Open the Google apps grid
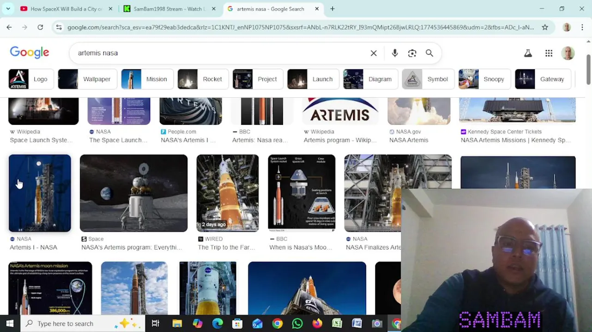 (549, 53)
